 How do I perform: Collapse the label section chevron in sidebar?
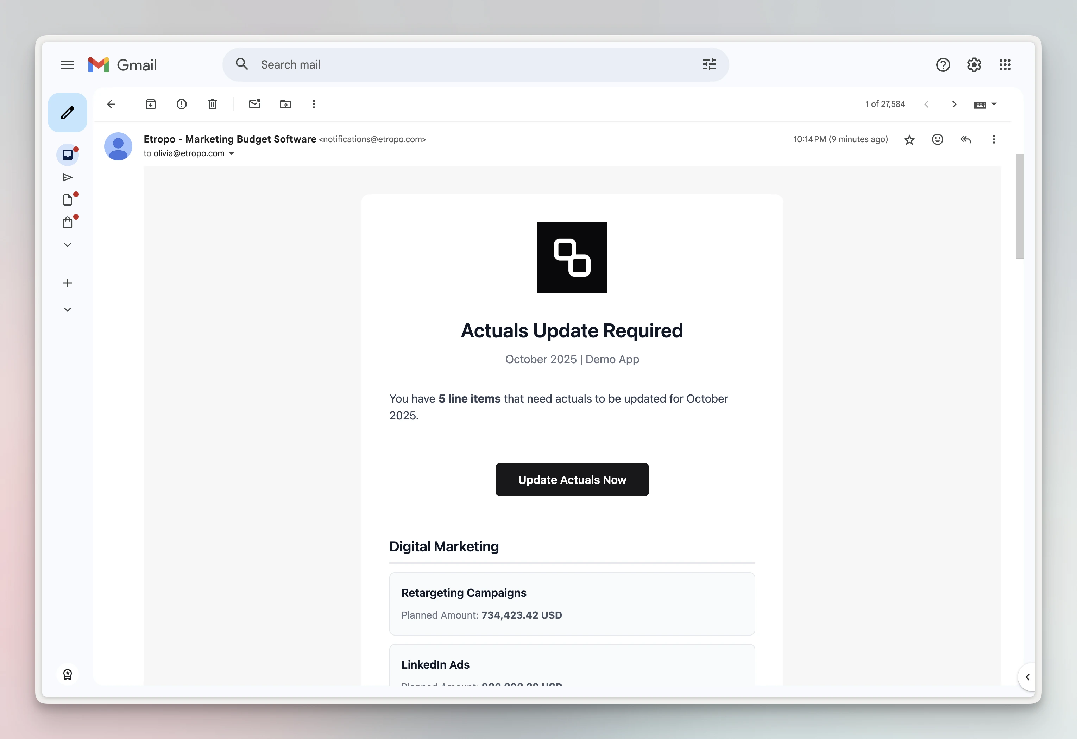[68, 309]
